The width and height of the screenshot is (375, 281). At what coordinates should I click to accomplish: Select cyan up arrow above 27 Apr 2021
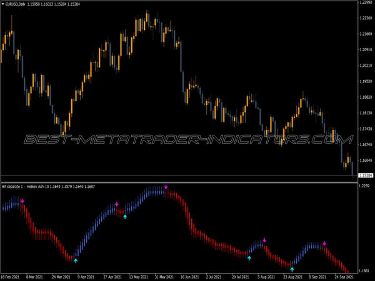[x=125, y=217]
